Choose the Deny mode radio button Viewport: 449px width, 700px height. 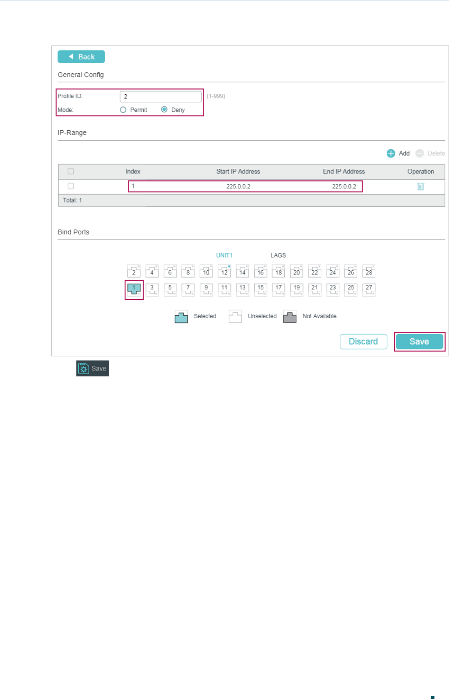[x=164, y=110]
